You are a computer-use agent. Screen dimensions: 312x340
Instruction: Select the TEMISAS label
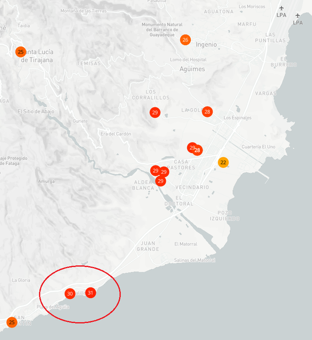89,63
